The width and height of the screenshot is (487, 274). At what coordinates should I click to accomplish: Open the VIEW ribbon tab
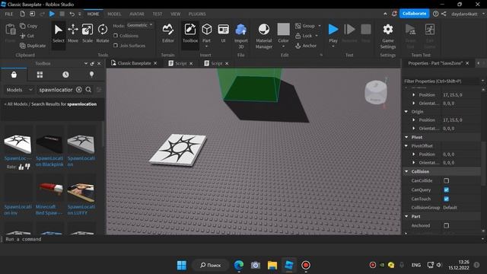point(176,14)
